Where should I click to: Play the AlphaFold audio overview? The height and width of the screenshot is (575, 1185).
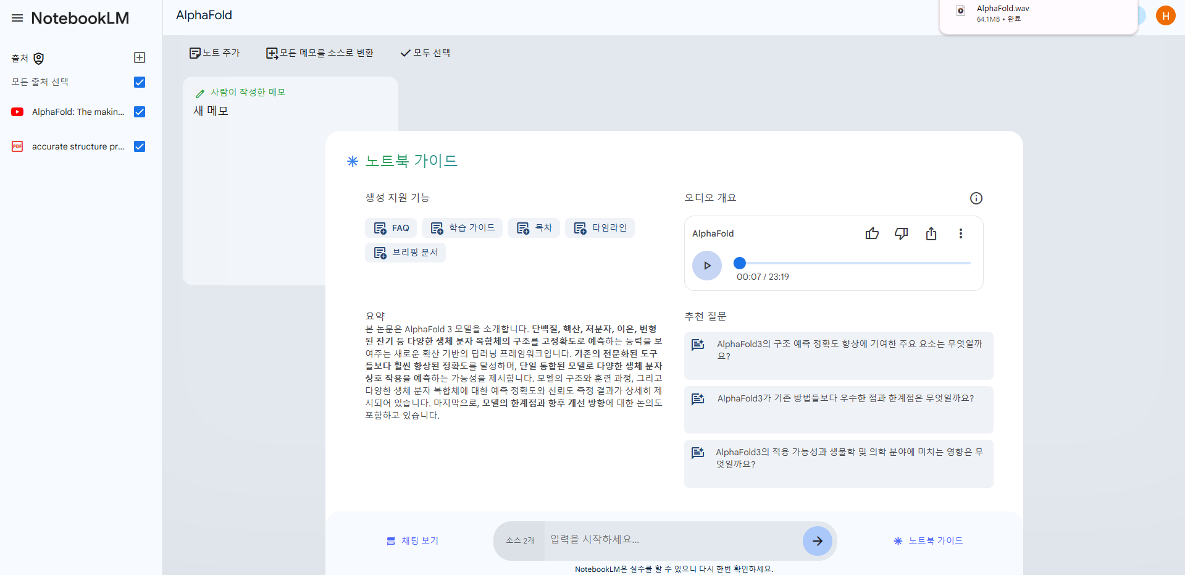tap(707, 266)
